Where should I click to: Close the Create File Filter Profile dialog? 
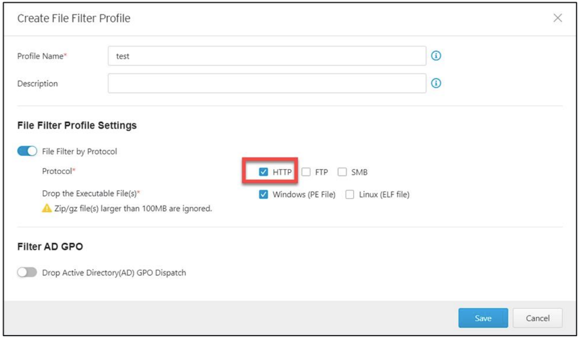[x=558, y=18]
